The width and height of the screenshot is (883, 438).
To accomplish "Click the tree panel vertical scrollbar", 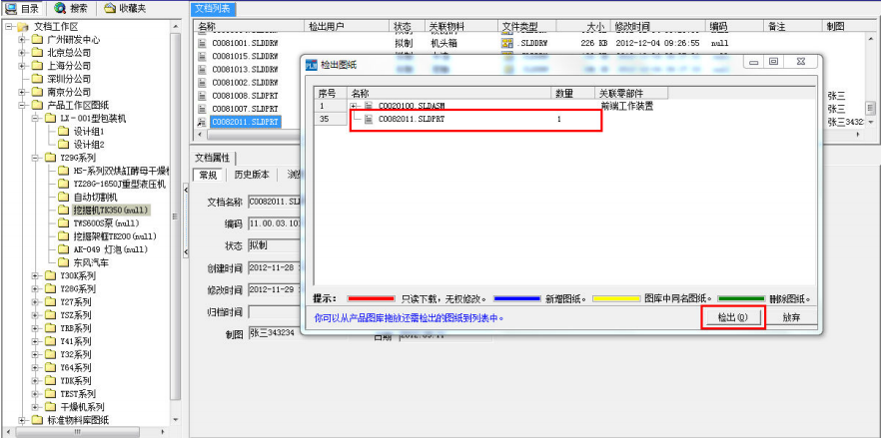I will pos(175,217).
